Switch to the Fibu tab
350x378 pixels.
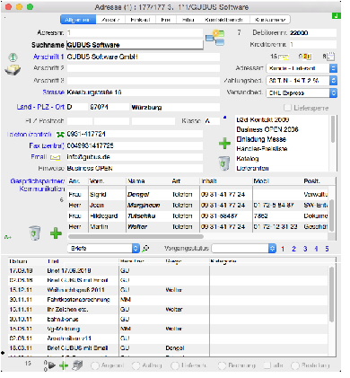[x=188, y=20]
